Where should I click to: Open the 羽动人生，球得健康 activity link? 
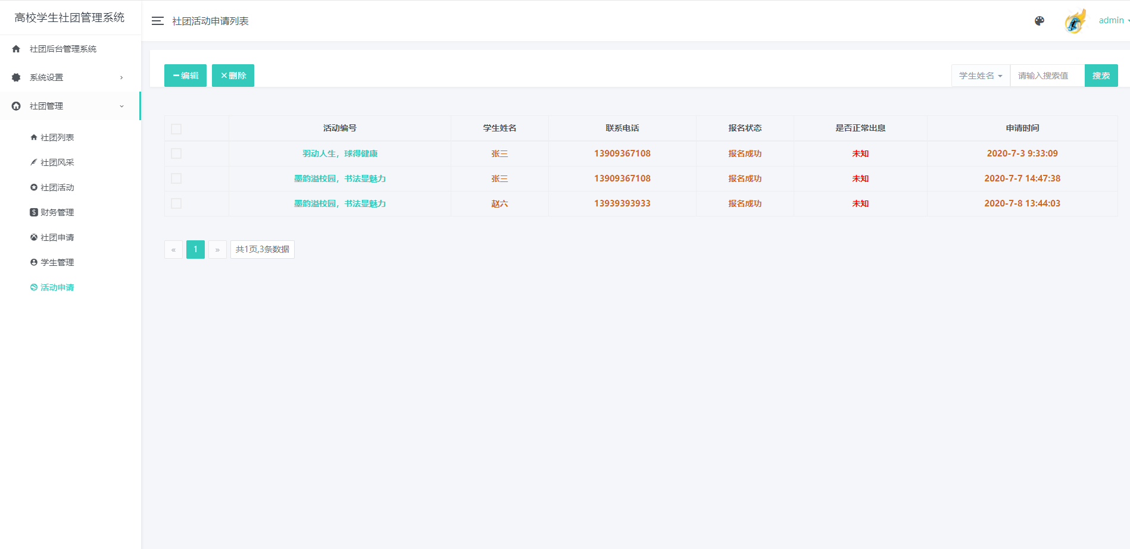point(340,153)
